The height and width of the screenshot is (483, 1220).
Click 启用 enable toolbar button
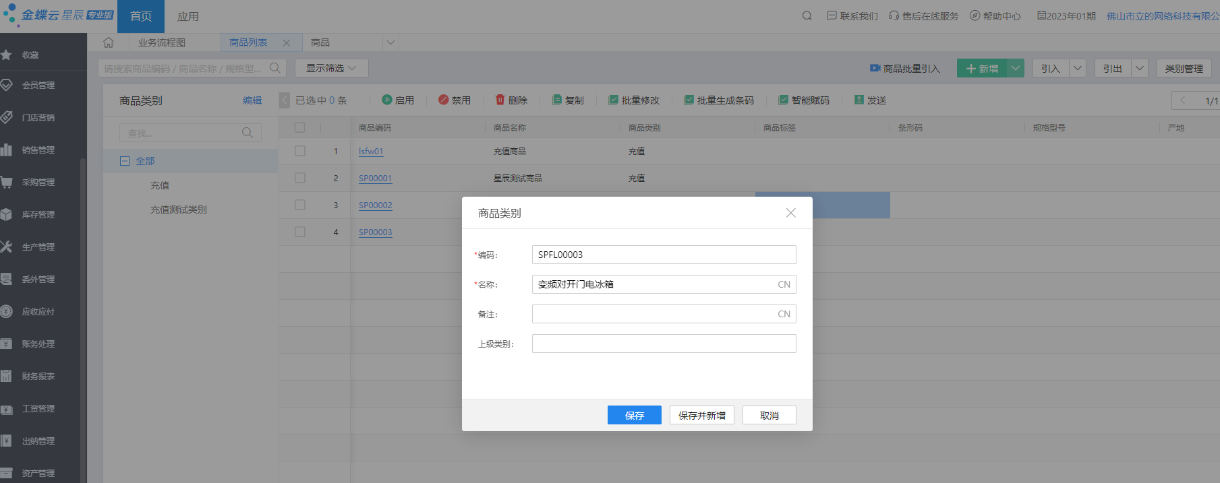click(398, 100)
